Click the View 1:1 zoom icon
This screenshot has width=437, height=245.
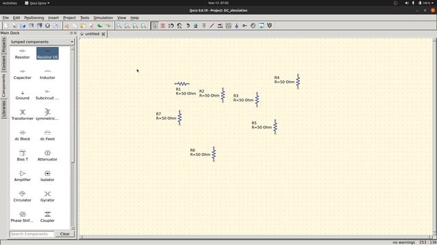[127, 26]
